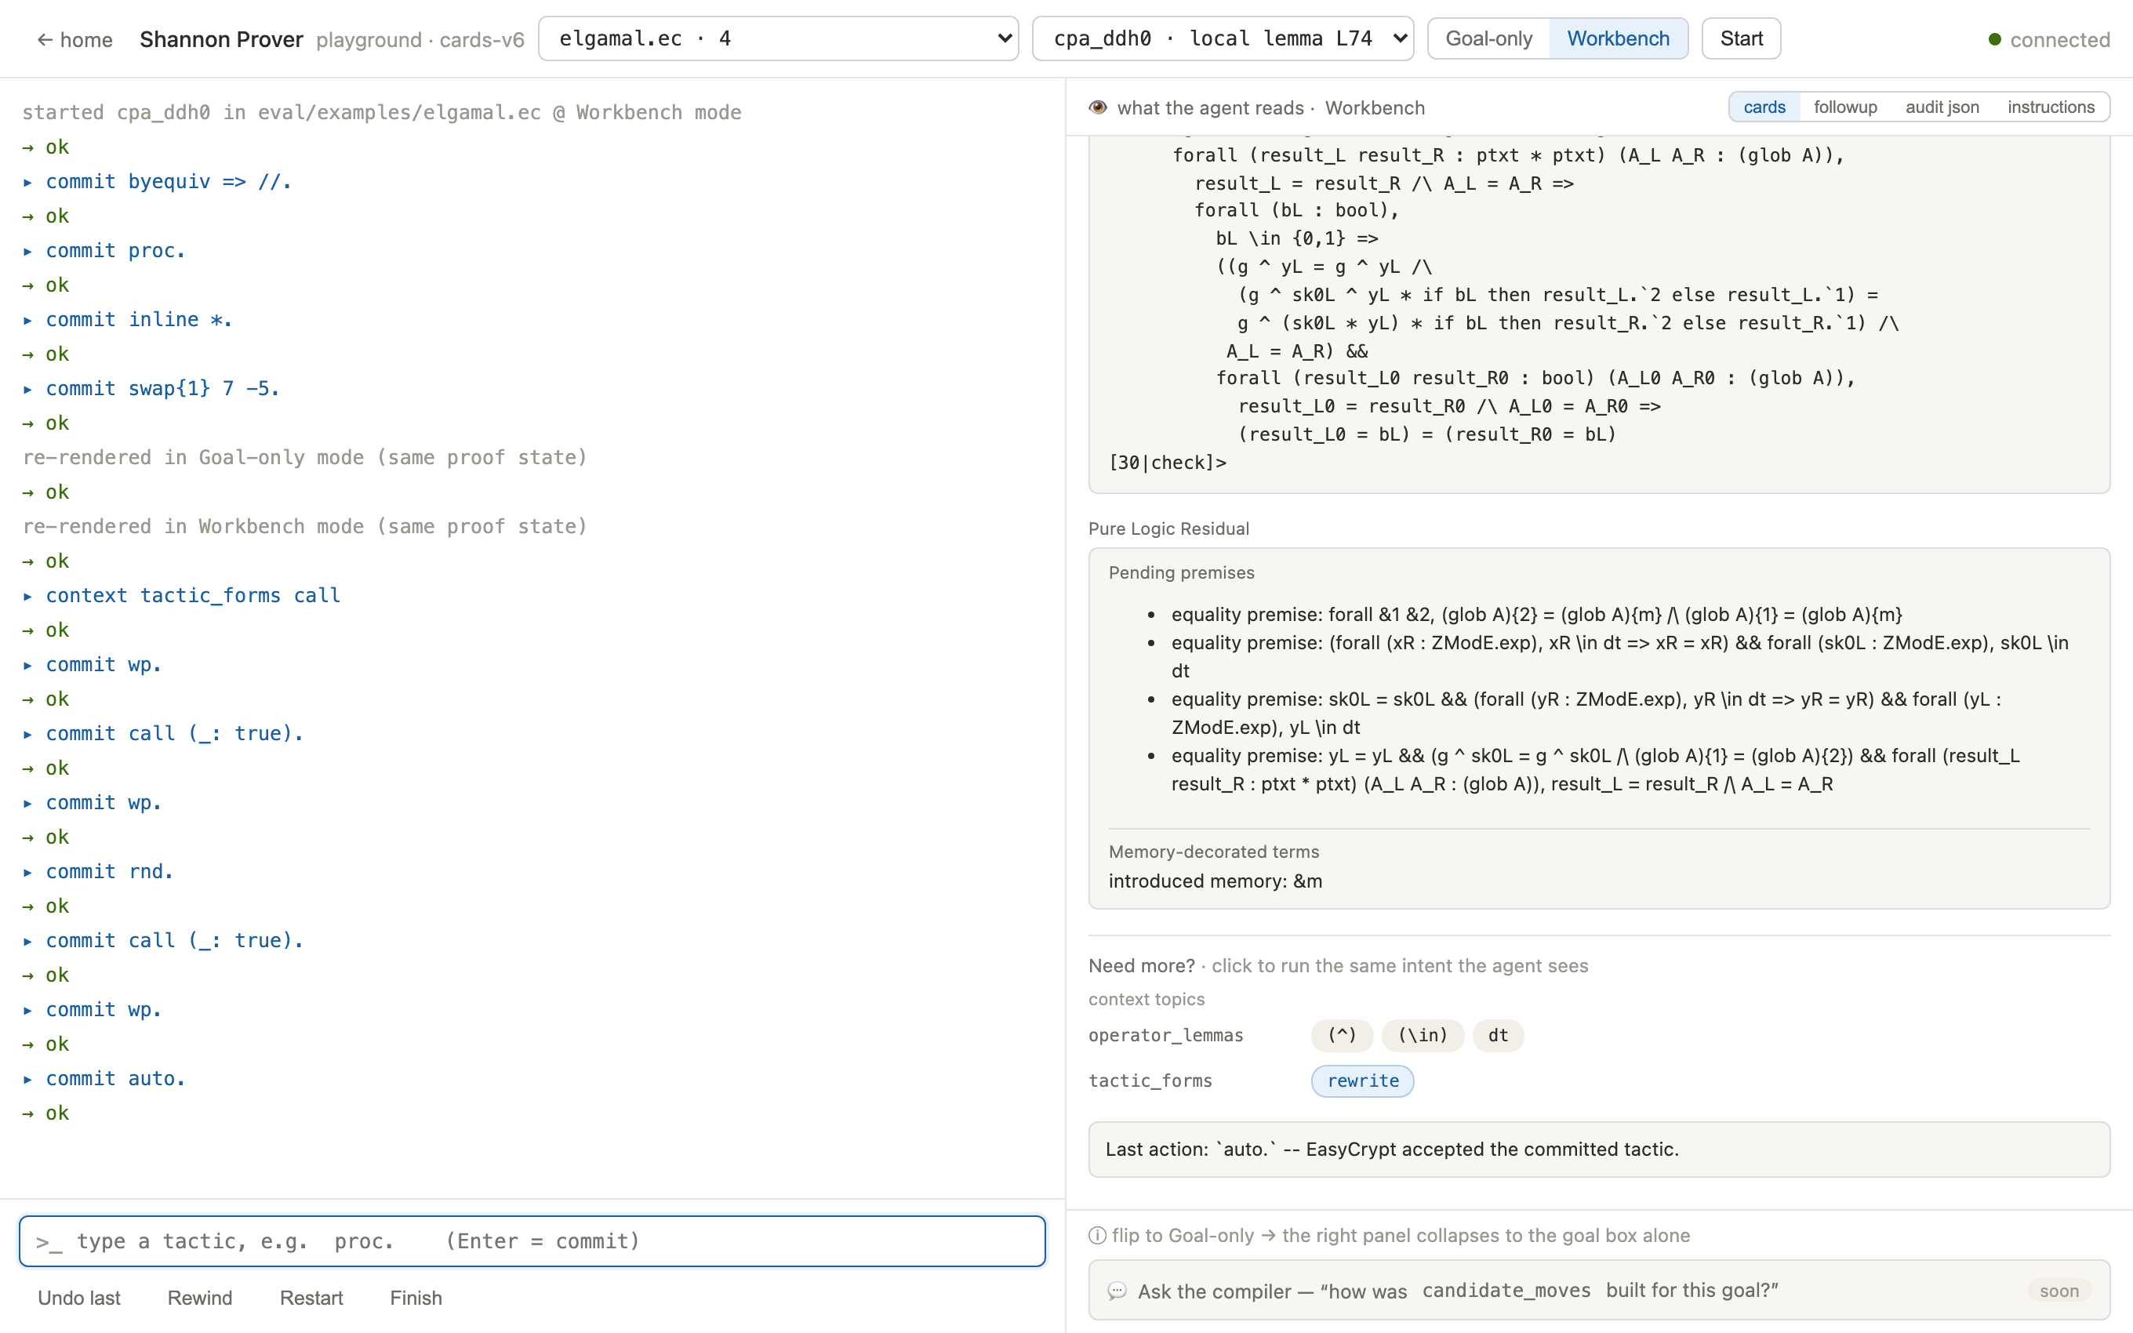Screen dimensions: 2133x1333
Task: Click the 'Pending premises' label
Action: 1181,573
